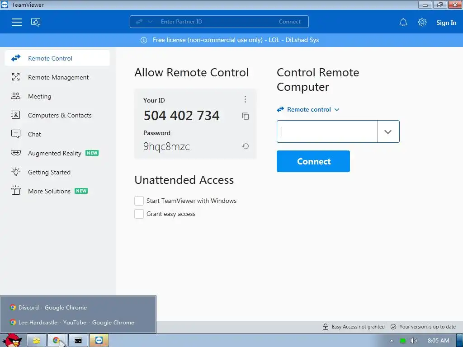Click the Chrome taskbar icon
The image size is (463, 347).
[x=57, y=341]
